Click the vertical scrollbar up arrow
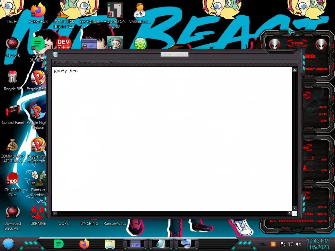Screen dimensions: 335x251 (x=295, y=70)
